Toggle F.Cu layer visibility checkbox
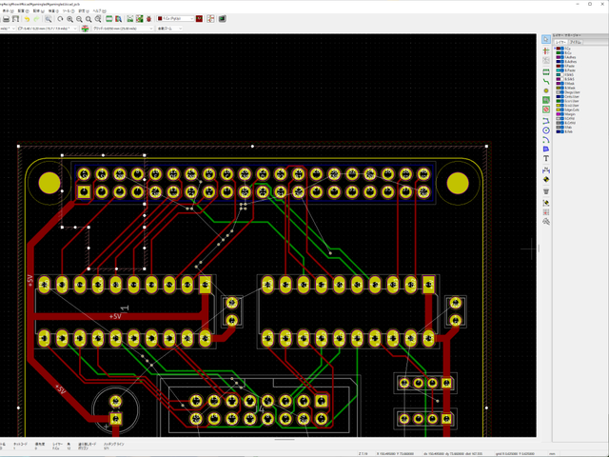The height and width of the screenshot is (457, 609). coord(564,48)
